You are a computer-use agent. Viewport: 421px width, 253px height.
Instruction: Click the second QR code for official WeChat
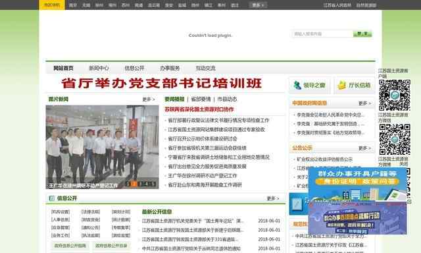tap(395, 139)
